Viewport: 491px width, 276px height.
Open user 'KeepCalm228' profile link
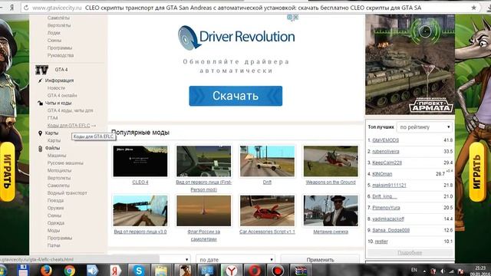coord(387,163)
